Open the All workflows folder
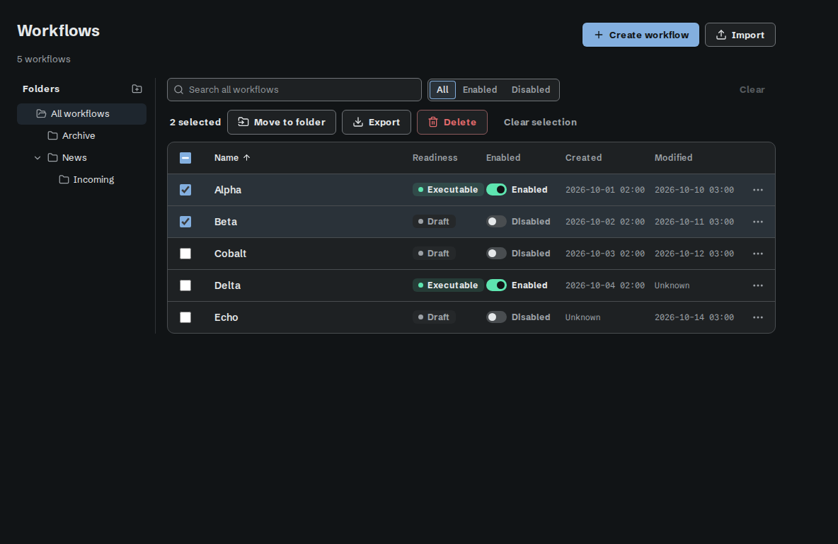Viewport: 838px width, 544px height. [82, 114]
